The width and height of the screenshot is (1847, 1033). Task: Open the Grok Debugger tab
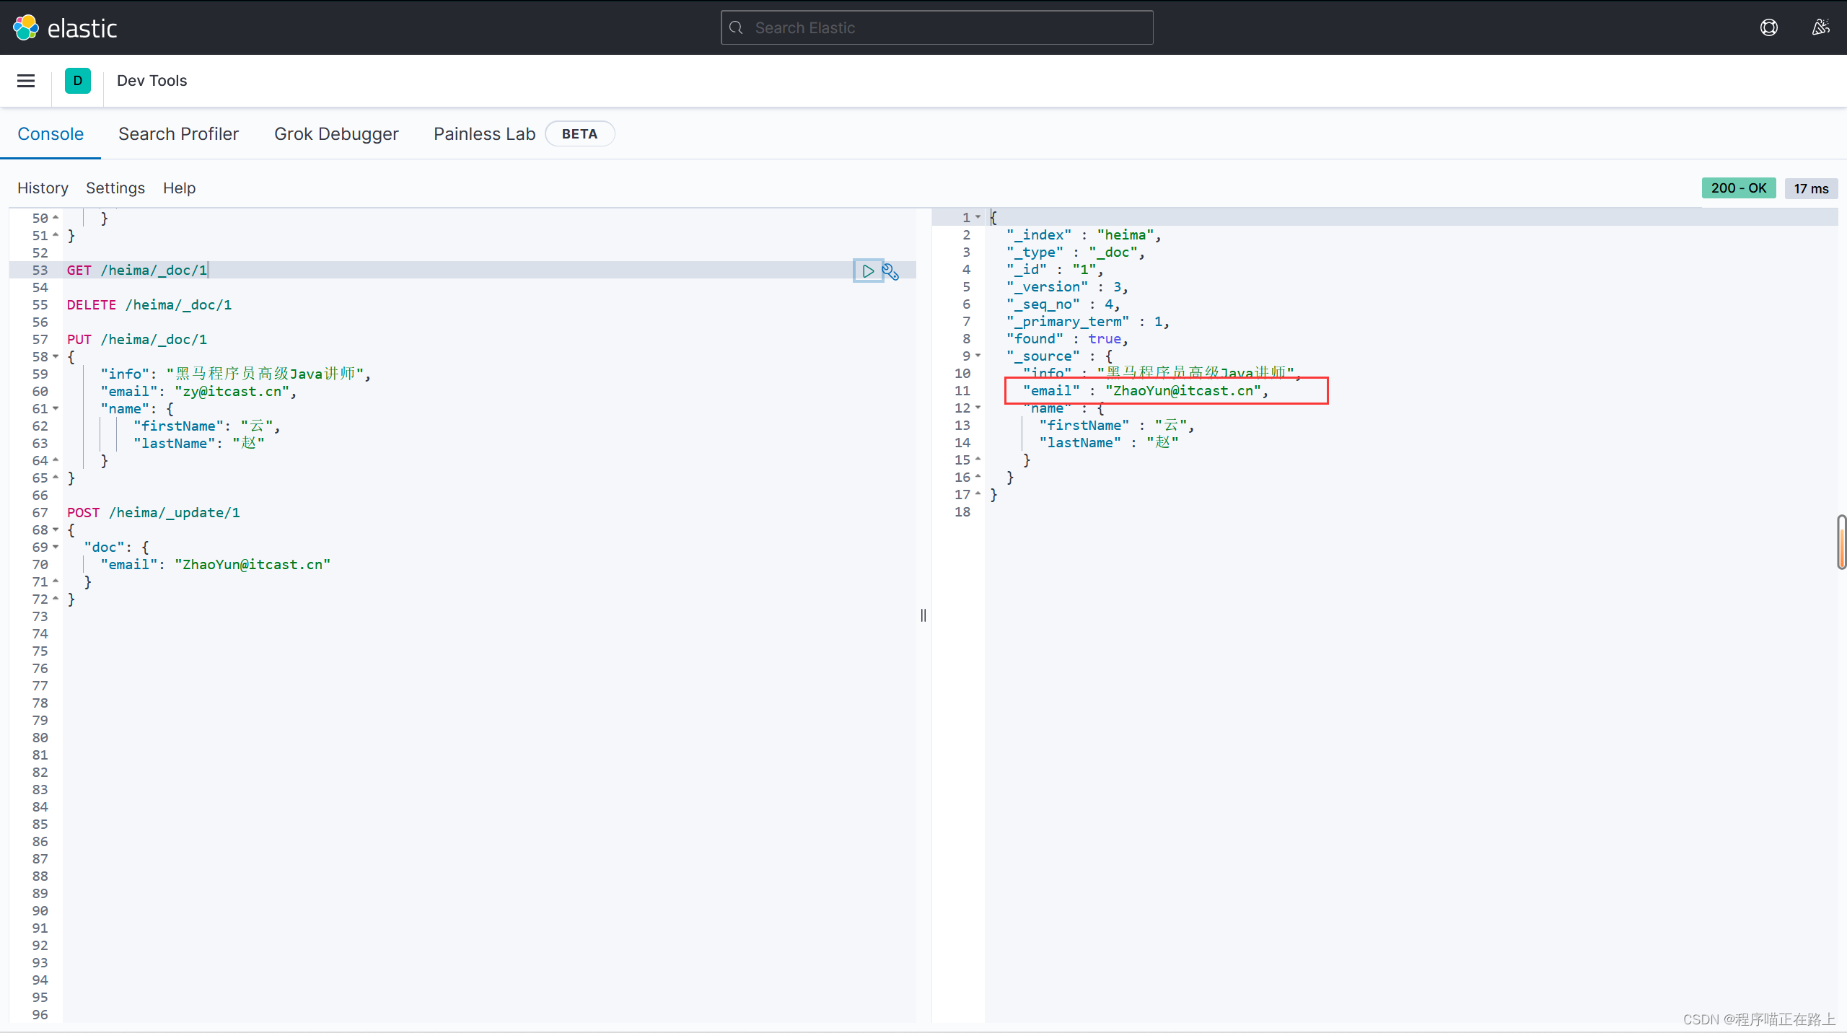(336, 134)
